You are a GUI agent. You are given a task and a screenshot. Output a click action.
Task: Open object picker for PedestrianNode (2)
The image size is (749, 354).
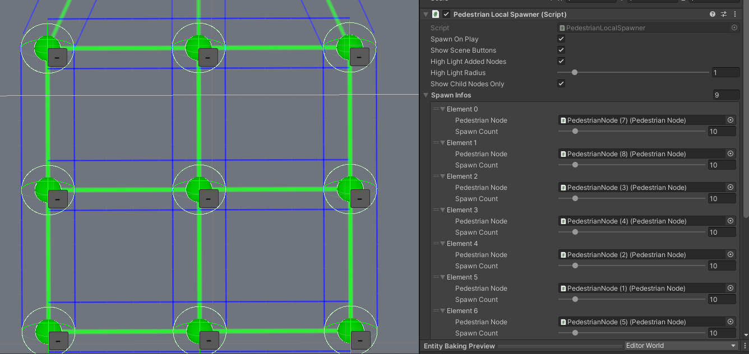point(730,254)
